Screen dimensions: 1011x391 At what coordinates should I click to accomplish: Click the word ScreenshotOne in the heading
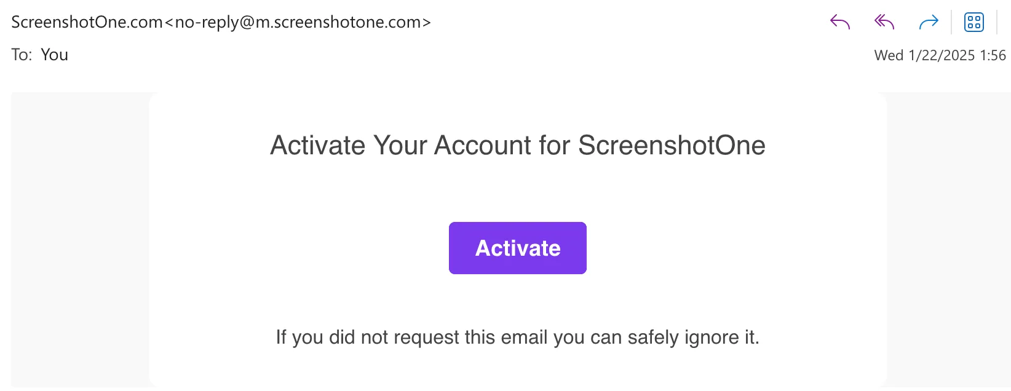[x=672, y=146]
